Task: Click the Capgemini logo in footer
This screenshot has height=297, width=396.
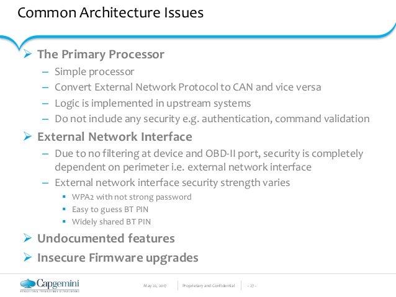Action: (x=50, y=285)
